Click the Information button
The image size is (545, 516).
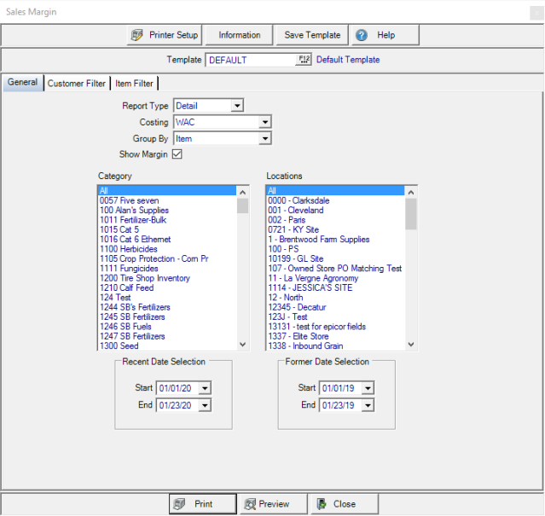click(240, 35)
